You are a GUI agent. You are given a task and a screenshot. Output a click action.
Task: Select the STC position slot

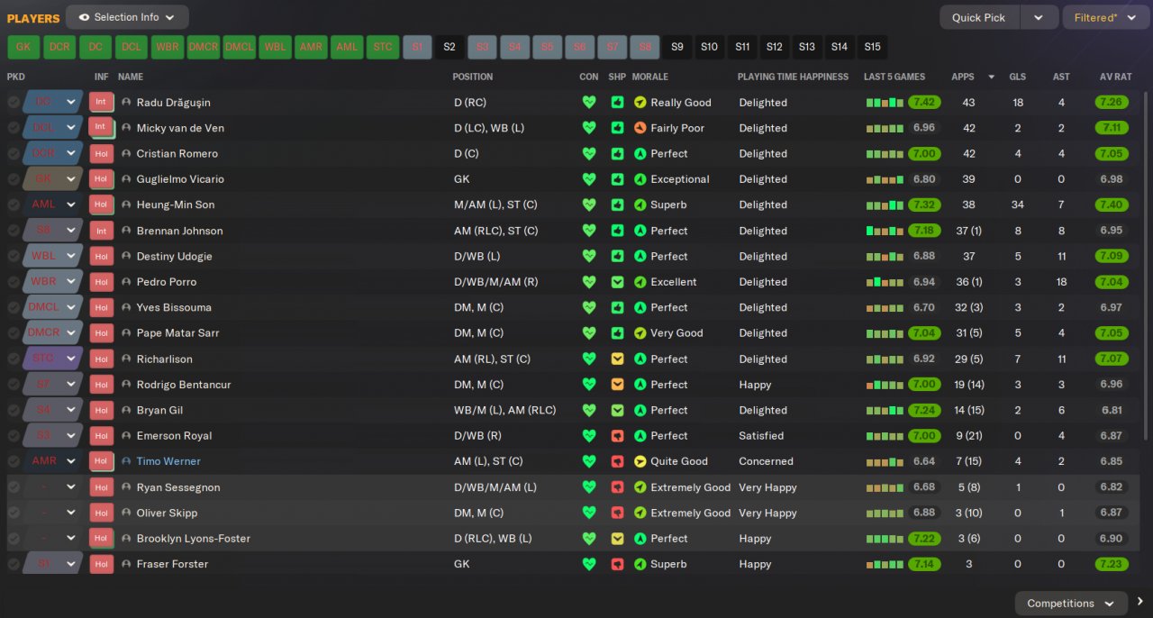click(x=383, y=47)
